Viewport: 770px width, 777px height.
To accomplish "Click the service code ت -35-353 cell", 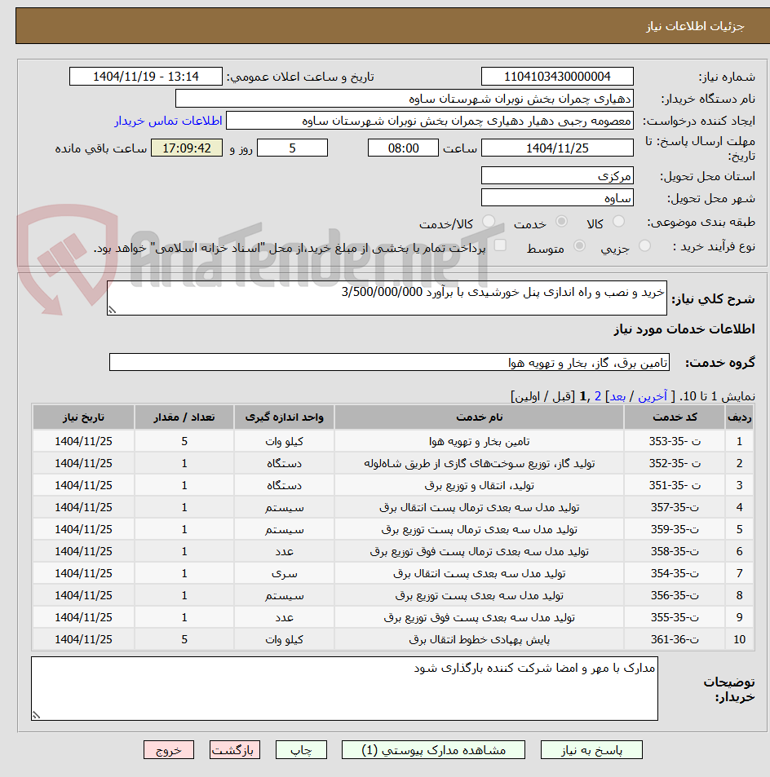I will point(675,441).
